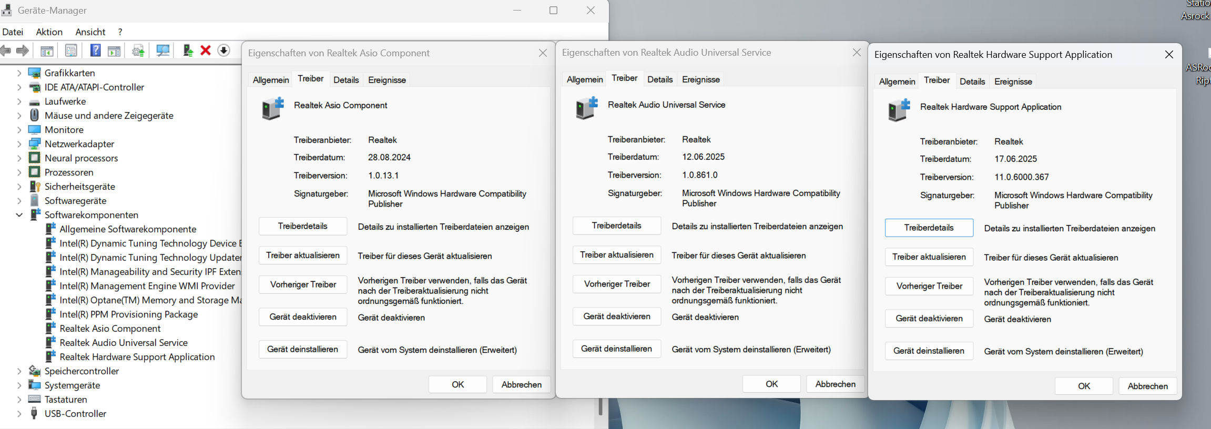Screen dimensions: 1211x429
Task: Click the Tastaturen keyboard icon
Action: (34, 399)
